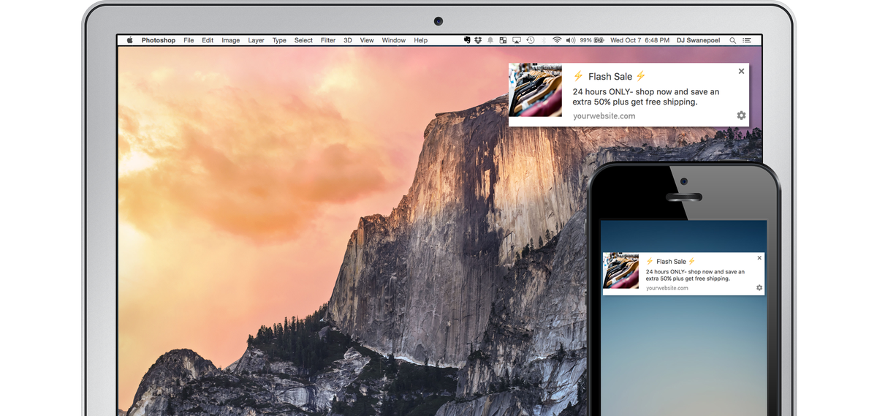
Task: Click the clothing thumbnail in phone notification
Action: pyautogui.click(x=621, y=271)
